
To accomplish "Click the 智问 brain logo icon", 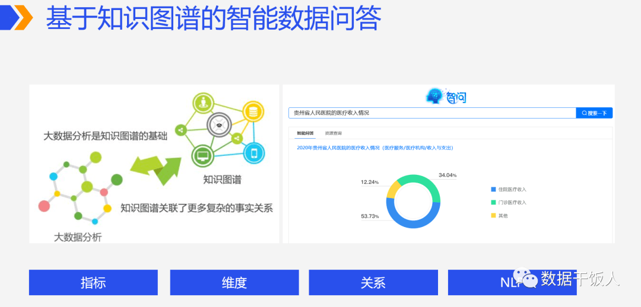I will [436, 96].
